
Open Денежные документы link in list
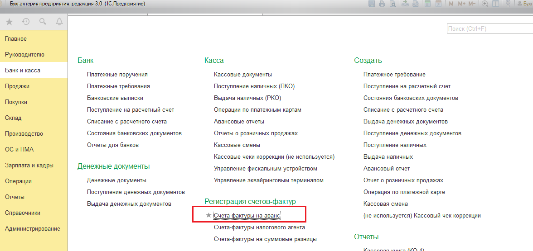[116, 180]
